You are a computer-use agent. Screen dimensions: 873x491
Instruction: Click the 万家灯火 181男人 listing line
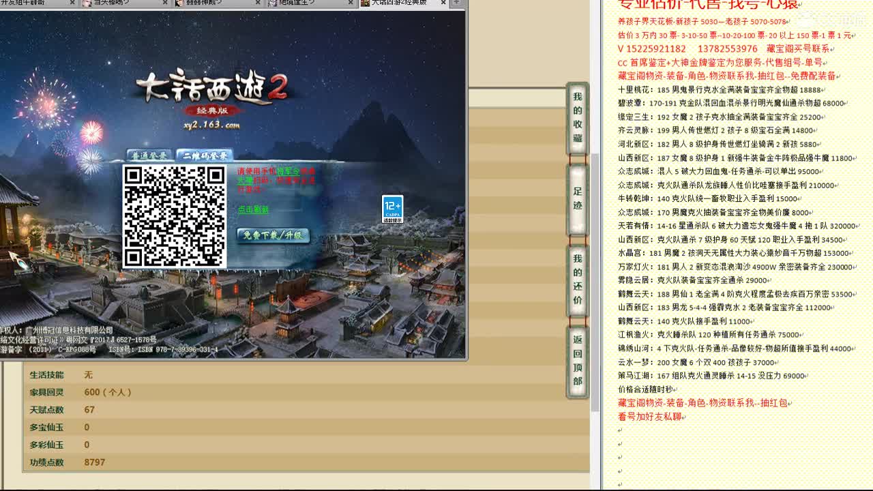(x=736, y=267)
